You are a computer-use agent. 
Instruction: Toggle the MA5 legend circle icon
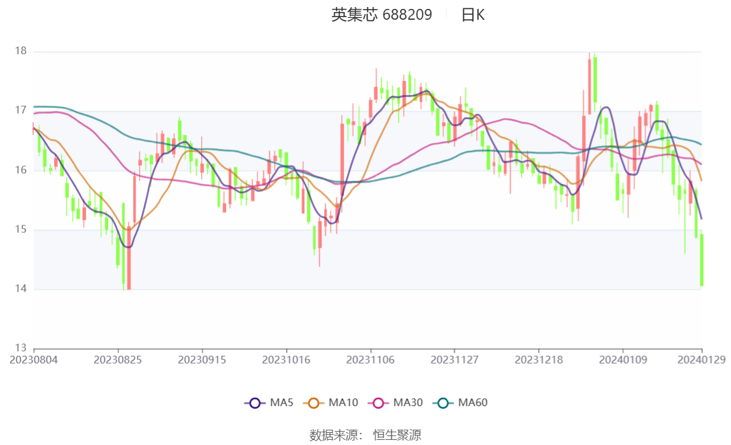pyautogui.click(x=255, y=403)
